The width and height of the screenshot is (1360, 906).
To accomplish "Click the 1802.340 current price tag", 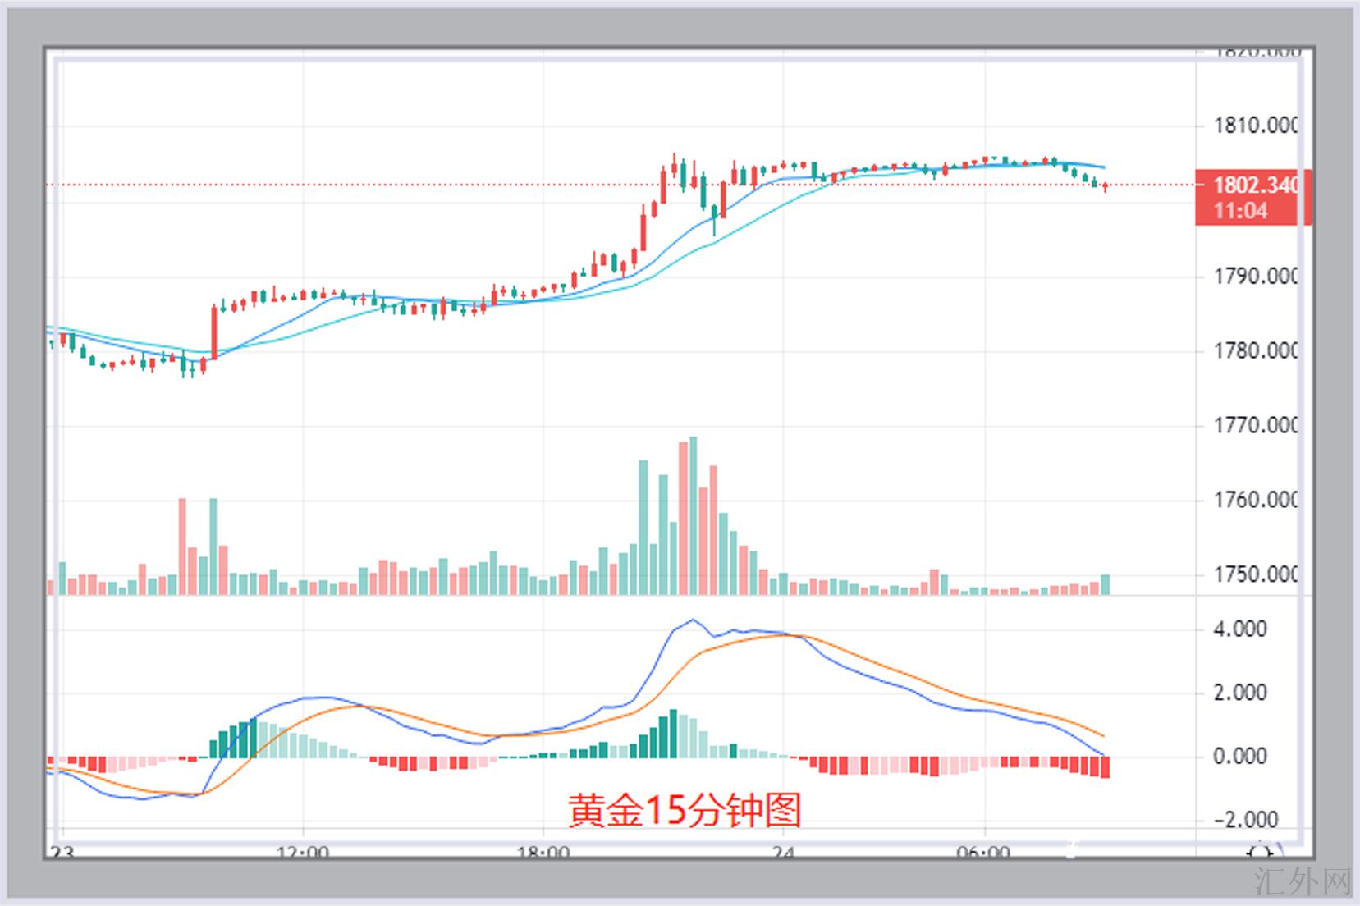I will click(x=1255, y=185).
